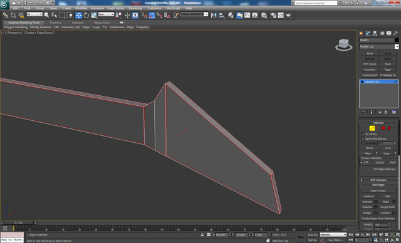Click the Rendered Frame Window icon

(281, 15)
